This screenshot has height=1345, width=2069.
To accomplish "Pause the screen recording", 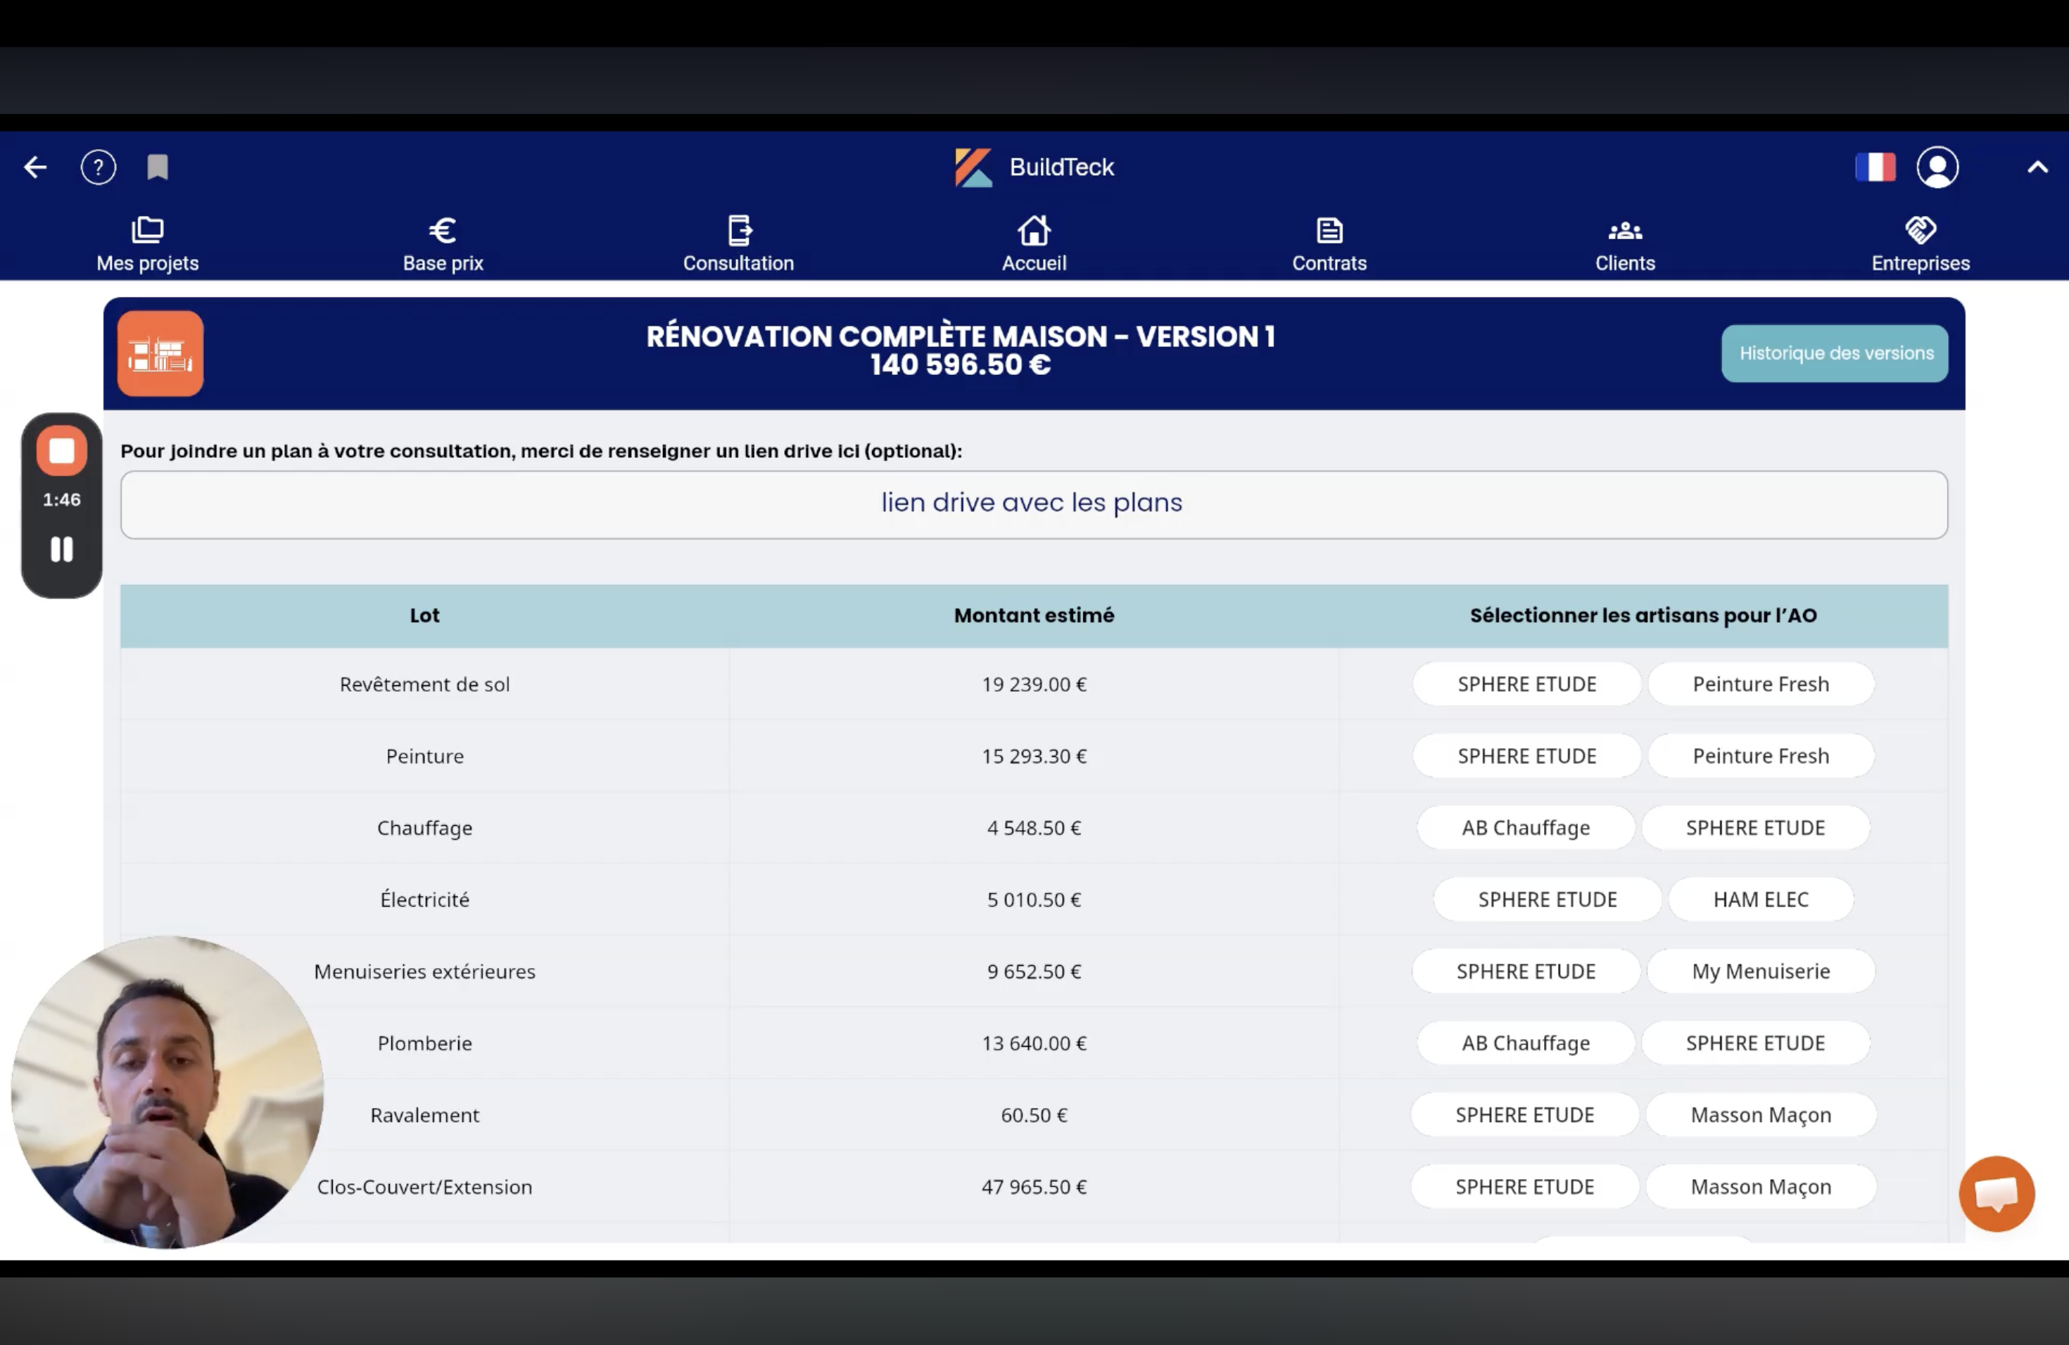I will pos(61,549).
